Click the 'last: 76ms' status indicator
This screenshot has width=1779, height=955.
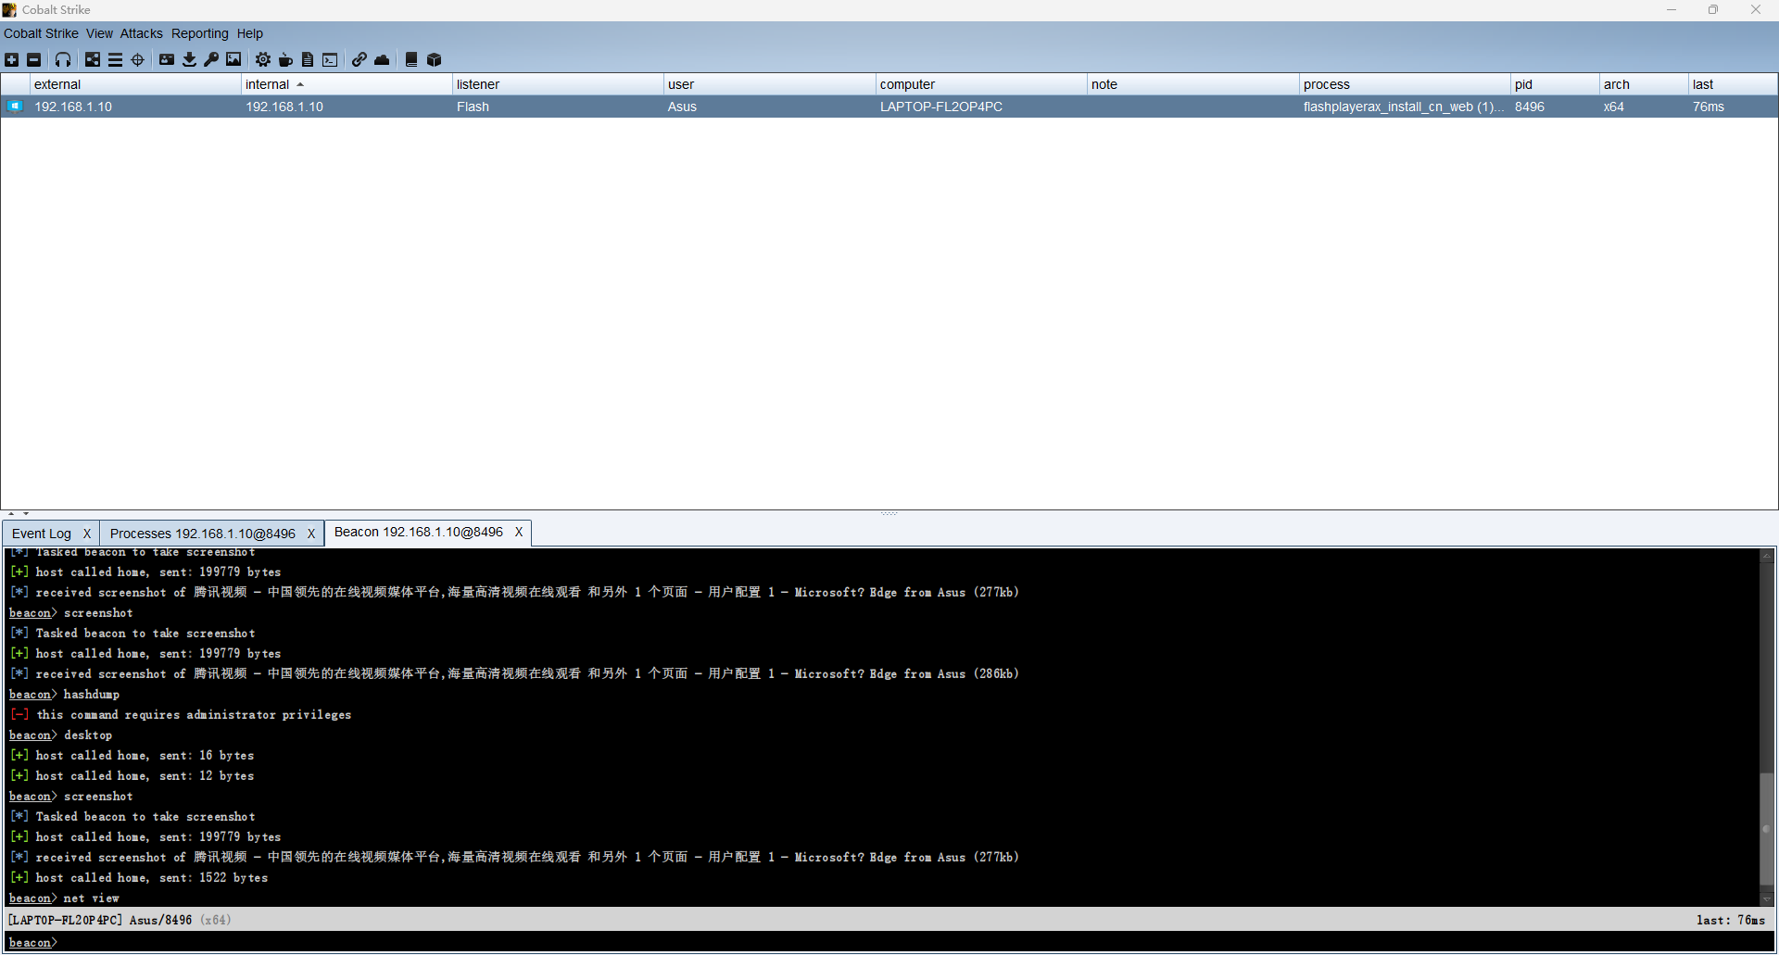click(x=1731, y=920)
